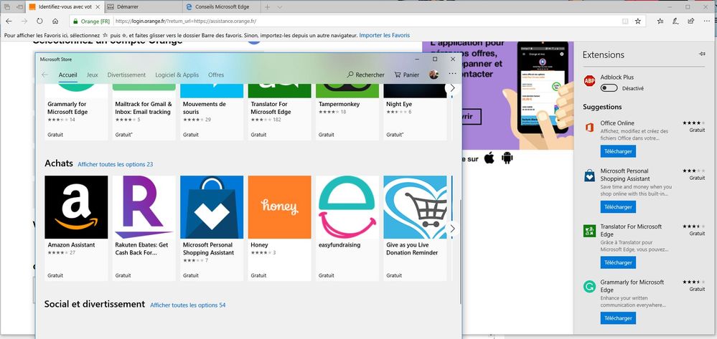
Task: Click the Rechercher search icon in Store
Action: pyautogui.click(x=351, y=75)
